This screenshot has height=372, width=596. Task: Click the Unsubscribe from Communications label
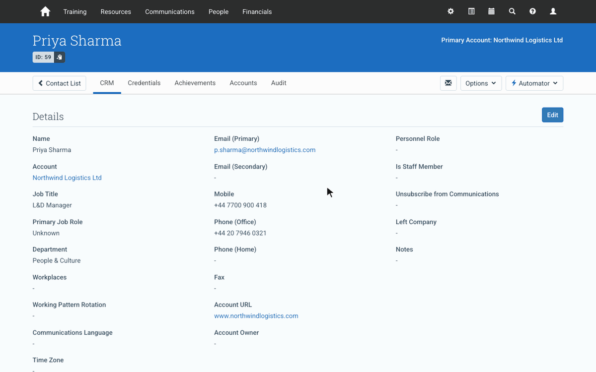pyautogui.click(x=447, y=194)
